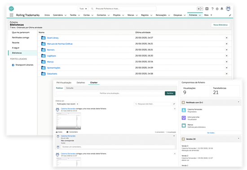Open the user avatar profile menu
The height and width of the screenshot is (170, 247).
tap(228, 9)
